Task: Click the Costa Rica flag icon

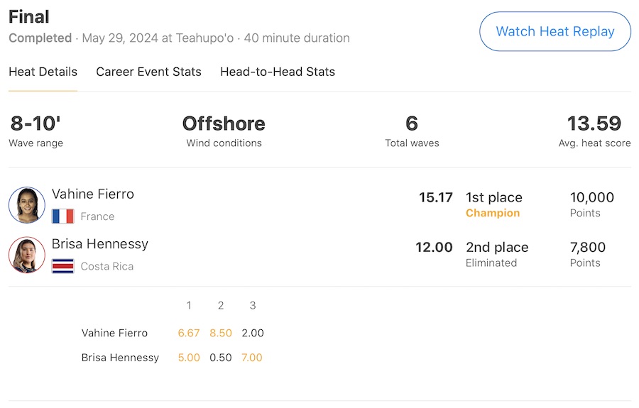Action: pos(63,266)
